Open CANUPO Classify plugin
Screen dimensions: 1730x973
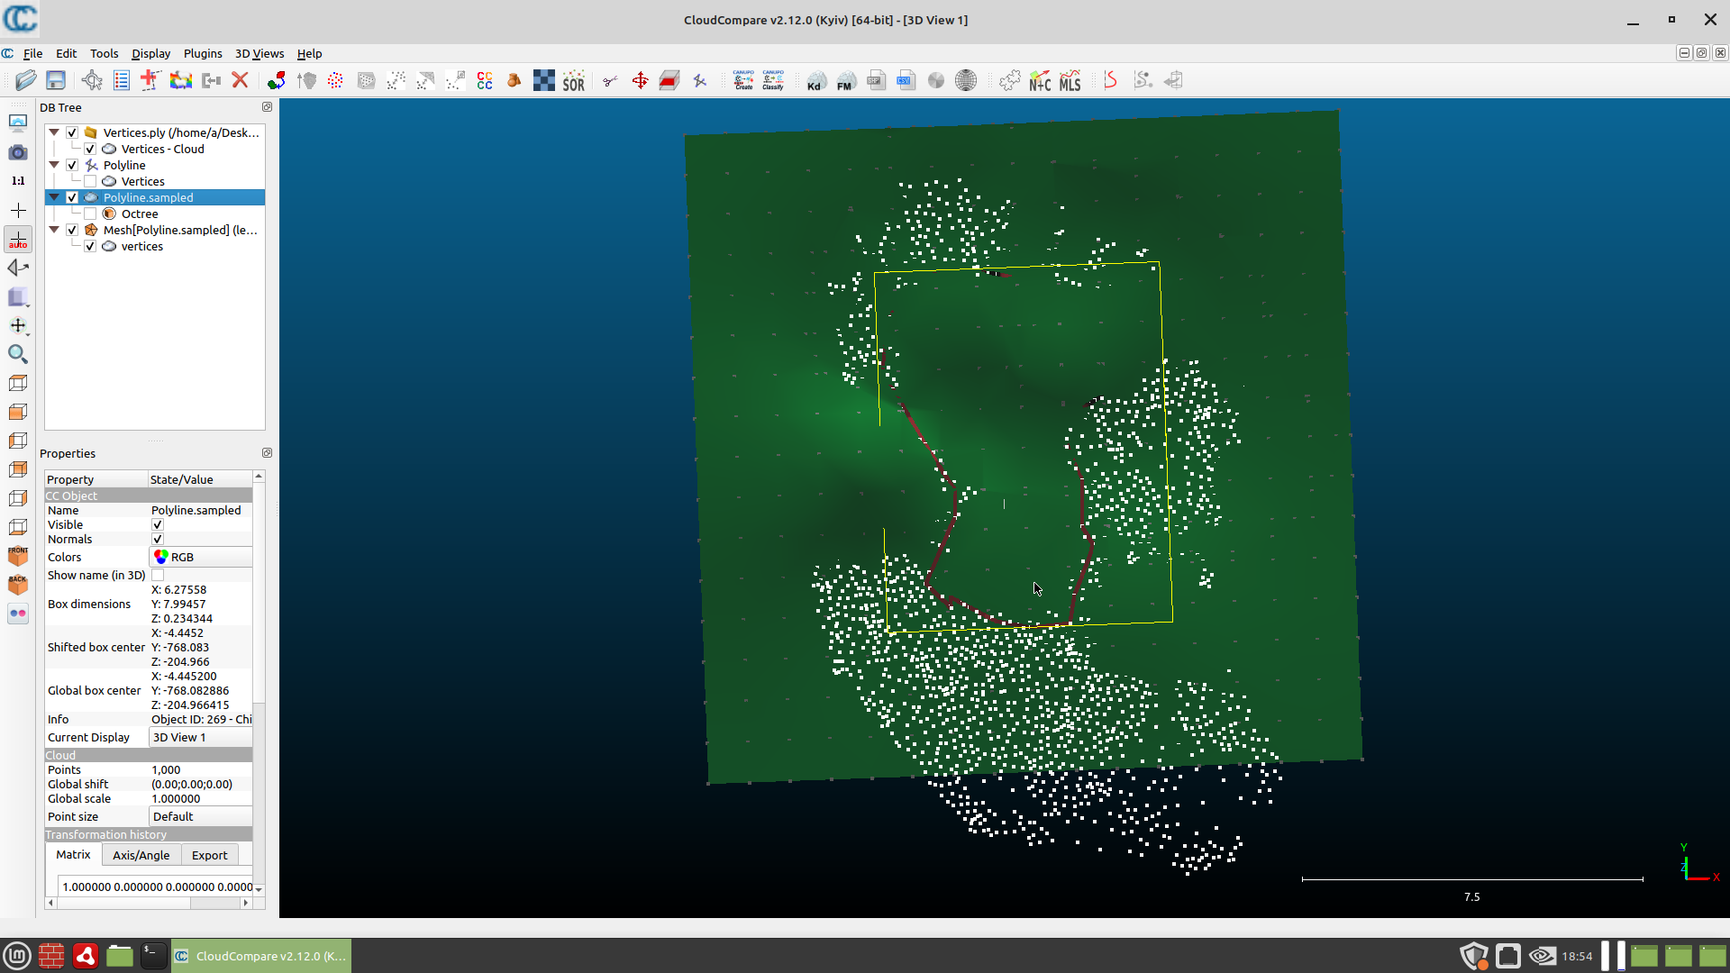coord(773,80)
